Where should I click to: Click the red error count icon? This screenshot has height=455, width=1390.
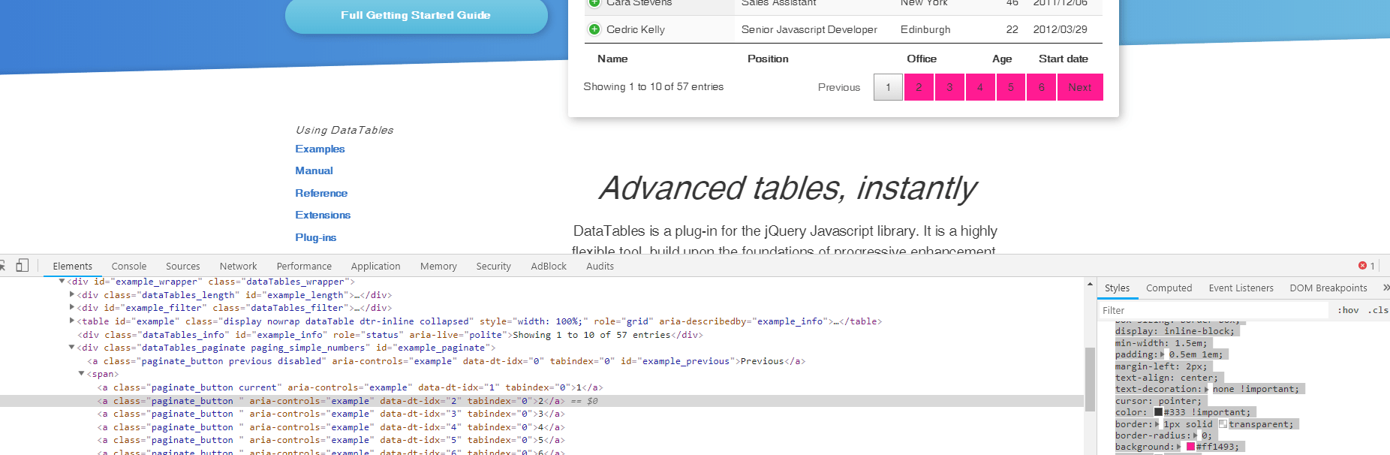[x=1362, y=266]
